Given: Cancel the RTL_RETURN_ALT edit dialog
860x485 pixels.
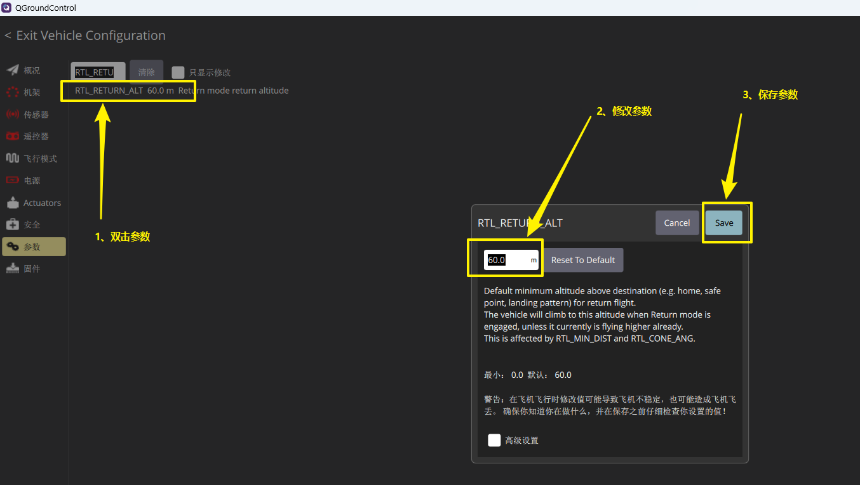Looking at the screenshot, I should [x=677, y=223].
